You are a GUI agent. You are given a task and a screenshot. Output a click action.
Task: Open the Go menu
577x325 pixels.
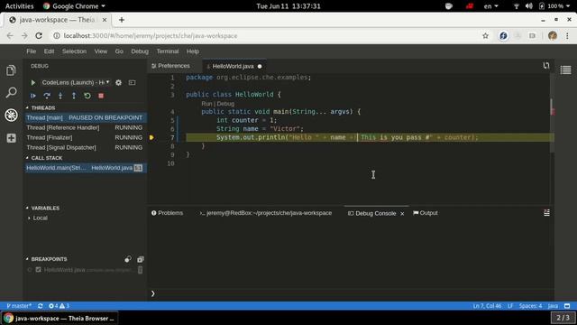119,51
